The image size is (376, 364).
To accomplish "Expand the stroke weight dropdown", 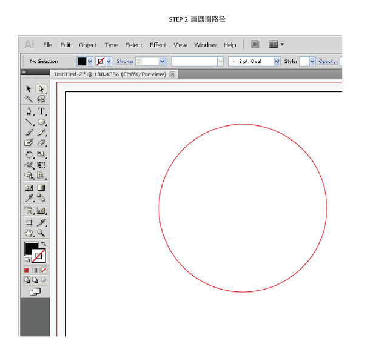I will tap(163, 61).
